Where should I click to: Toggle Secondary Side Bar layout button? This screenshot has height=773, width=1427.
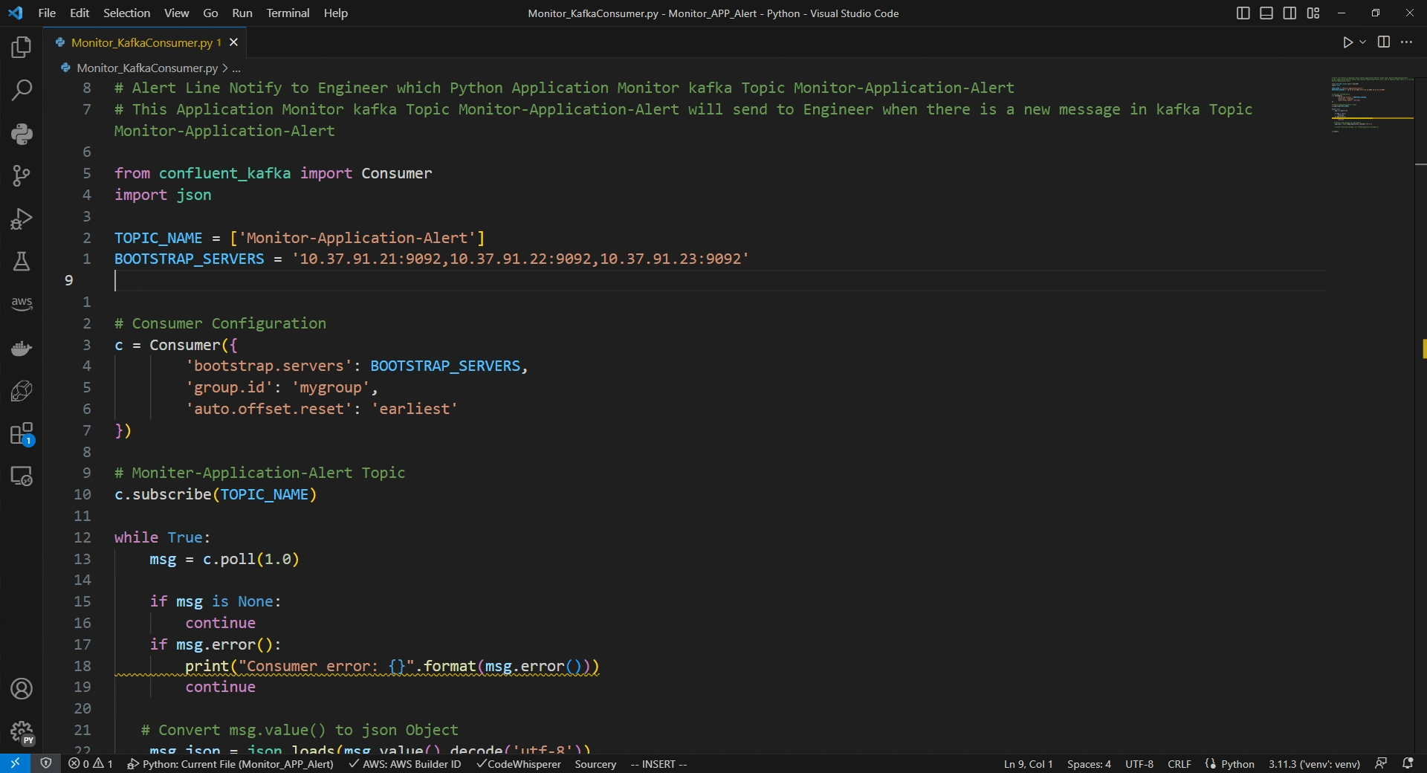[x=1290, y=13]
